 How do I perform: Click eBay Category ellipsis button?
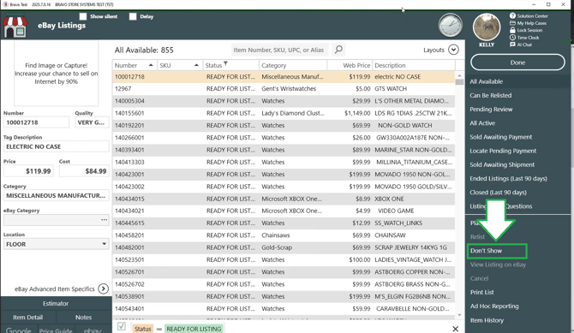104,219
